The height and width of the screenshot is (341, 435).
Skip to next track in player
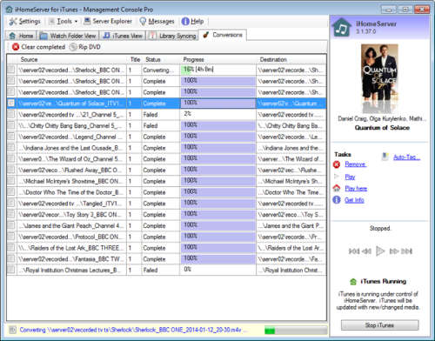tap(406, 251)
